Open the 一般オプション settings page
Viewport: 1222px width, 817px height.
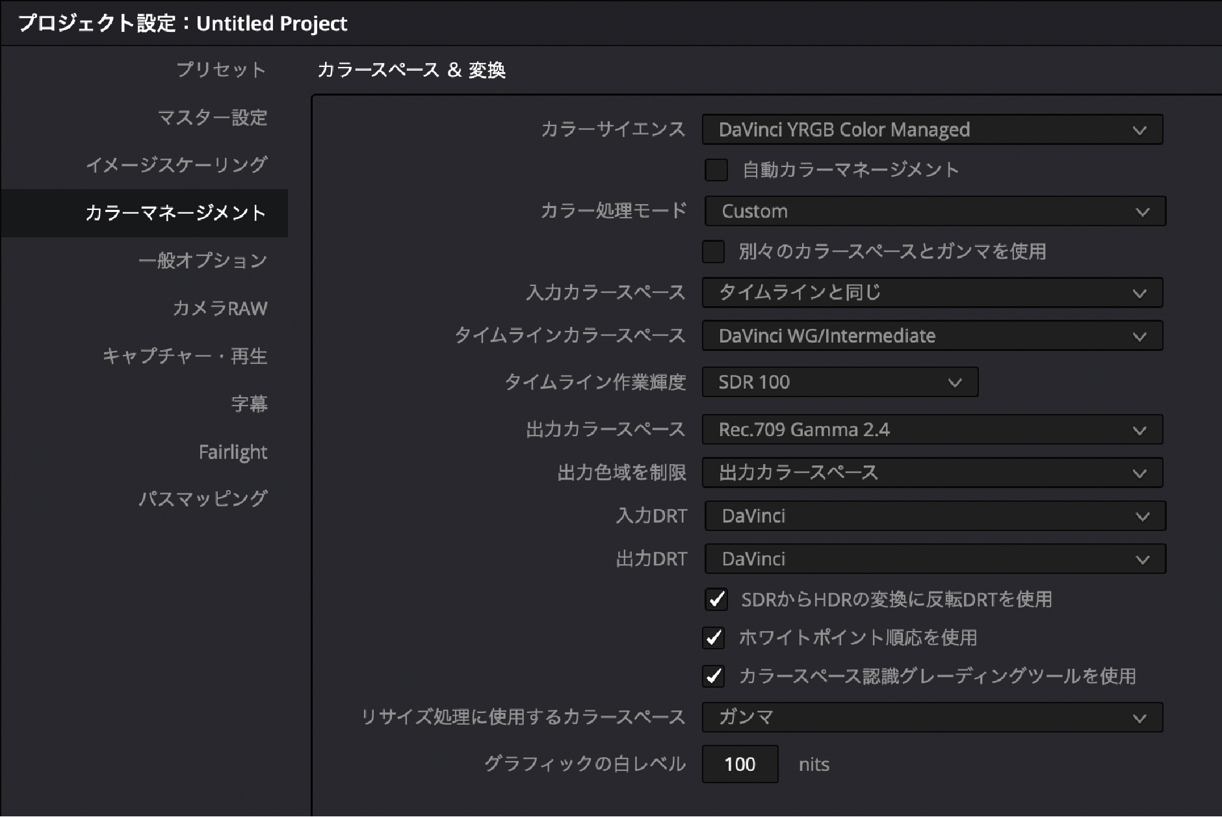[203, 261]
